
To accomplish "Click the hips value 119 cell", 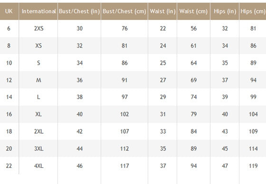I will (253, 166).
